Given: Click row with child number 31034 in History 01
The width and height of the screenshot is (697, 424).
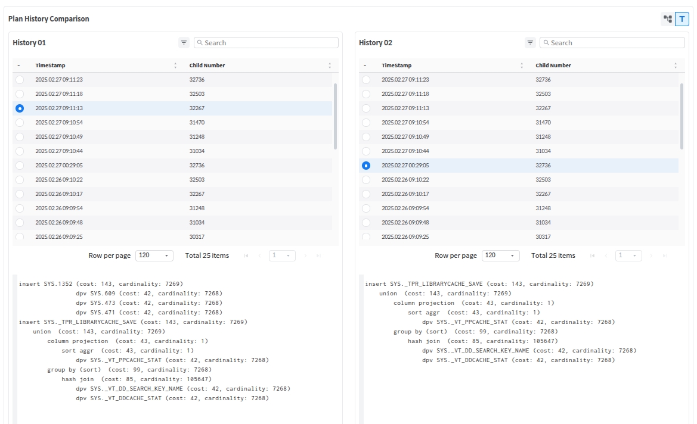Looking at the screenshot, I should point(197,151).
